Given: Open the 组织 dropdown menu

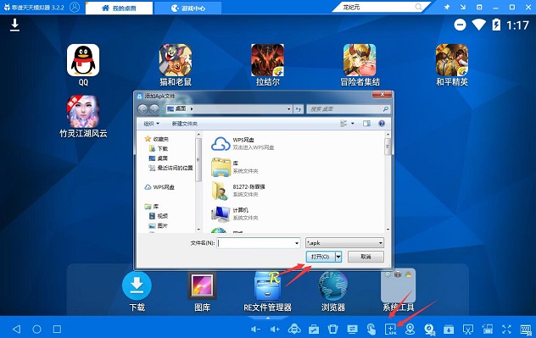Looking at the screenshot, I should (152, 124).
